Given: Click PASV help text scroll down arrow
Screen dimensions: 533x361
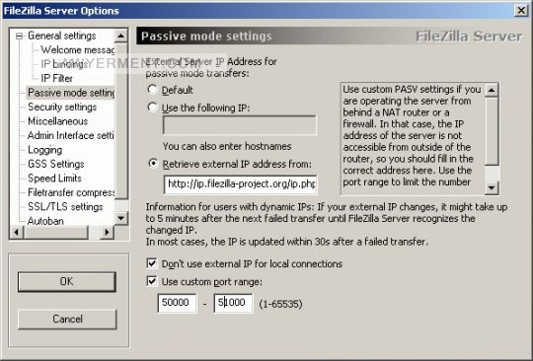Looking at the screenshot, I should 492,187.
